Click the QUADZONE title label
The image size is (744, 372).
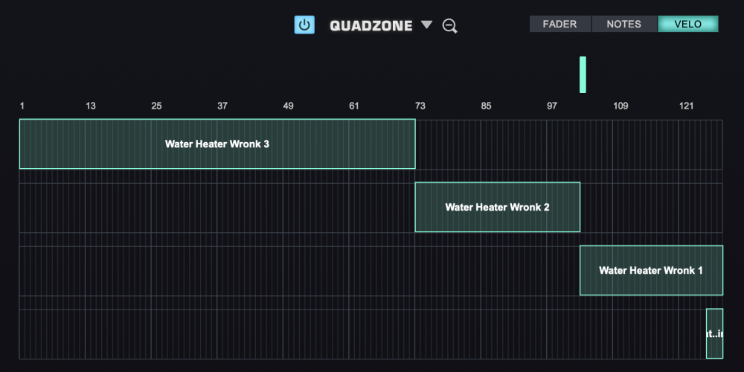coord(371,25)
